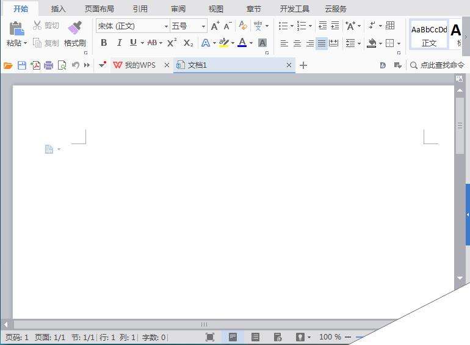Expand the Paste options arrow
This screenshot has width=470, height=345.
coord(26,43)
